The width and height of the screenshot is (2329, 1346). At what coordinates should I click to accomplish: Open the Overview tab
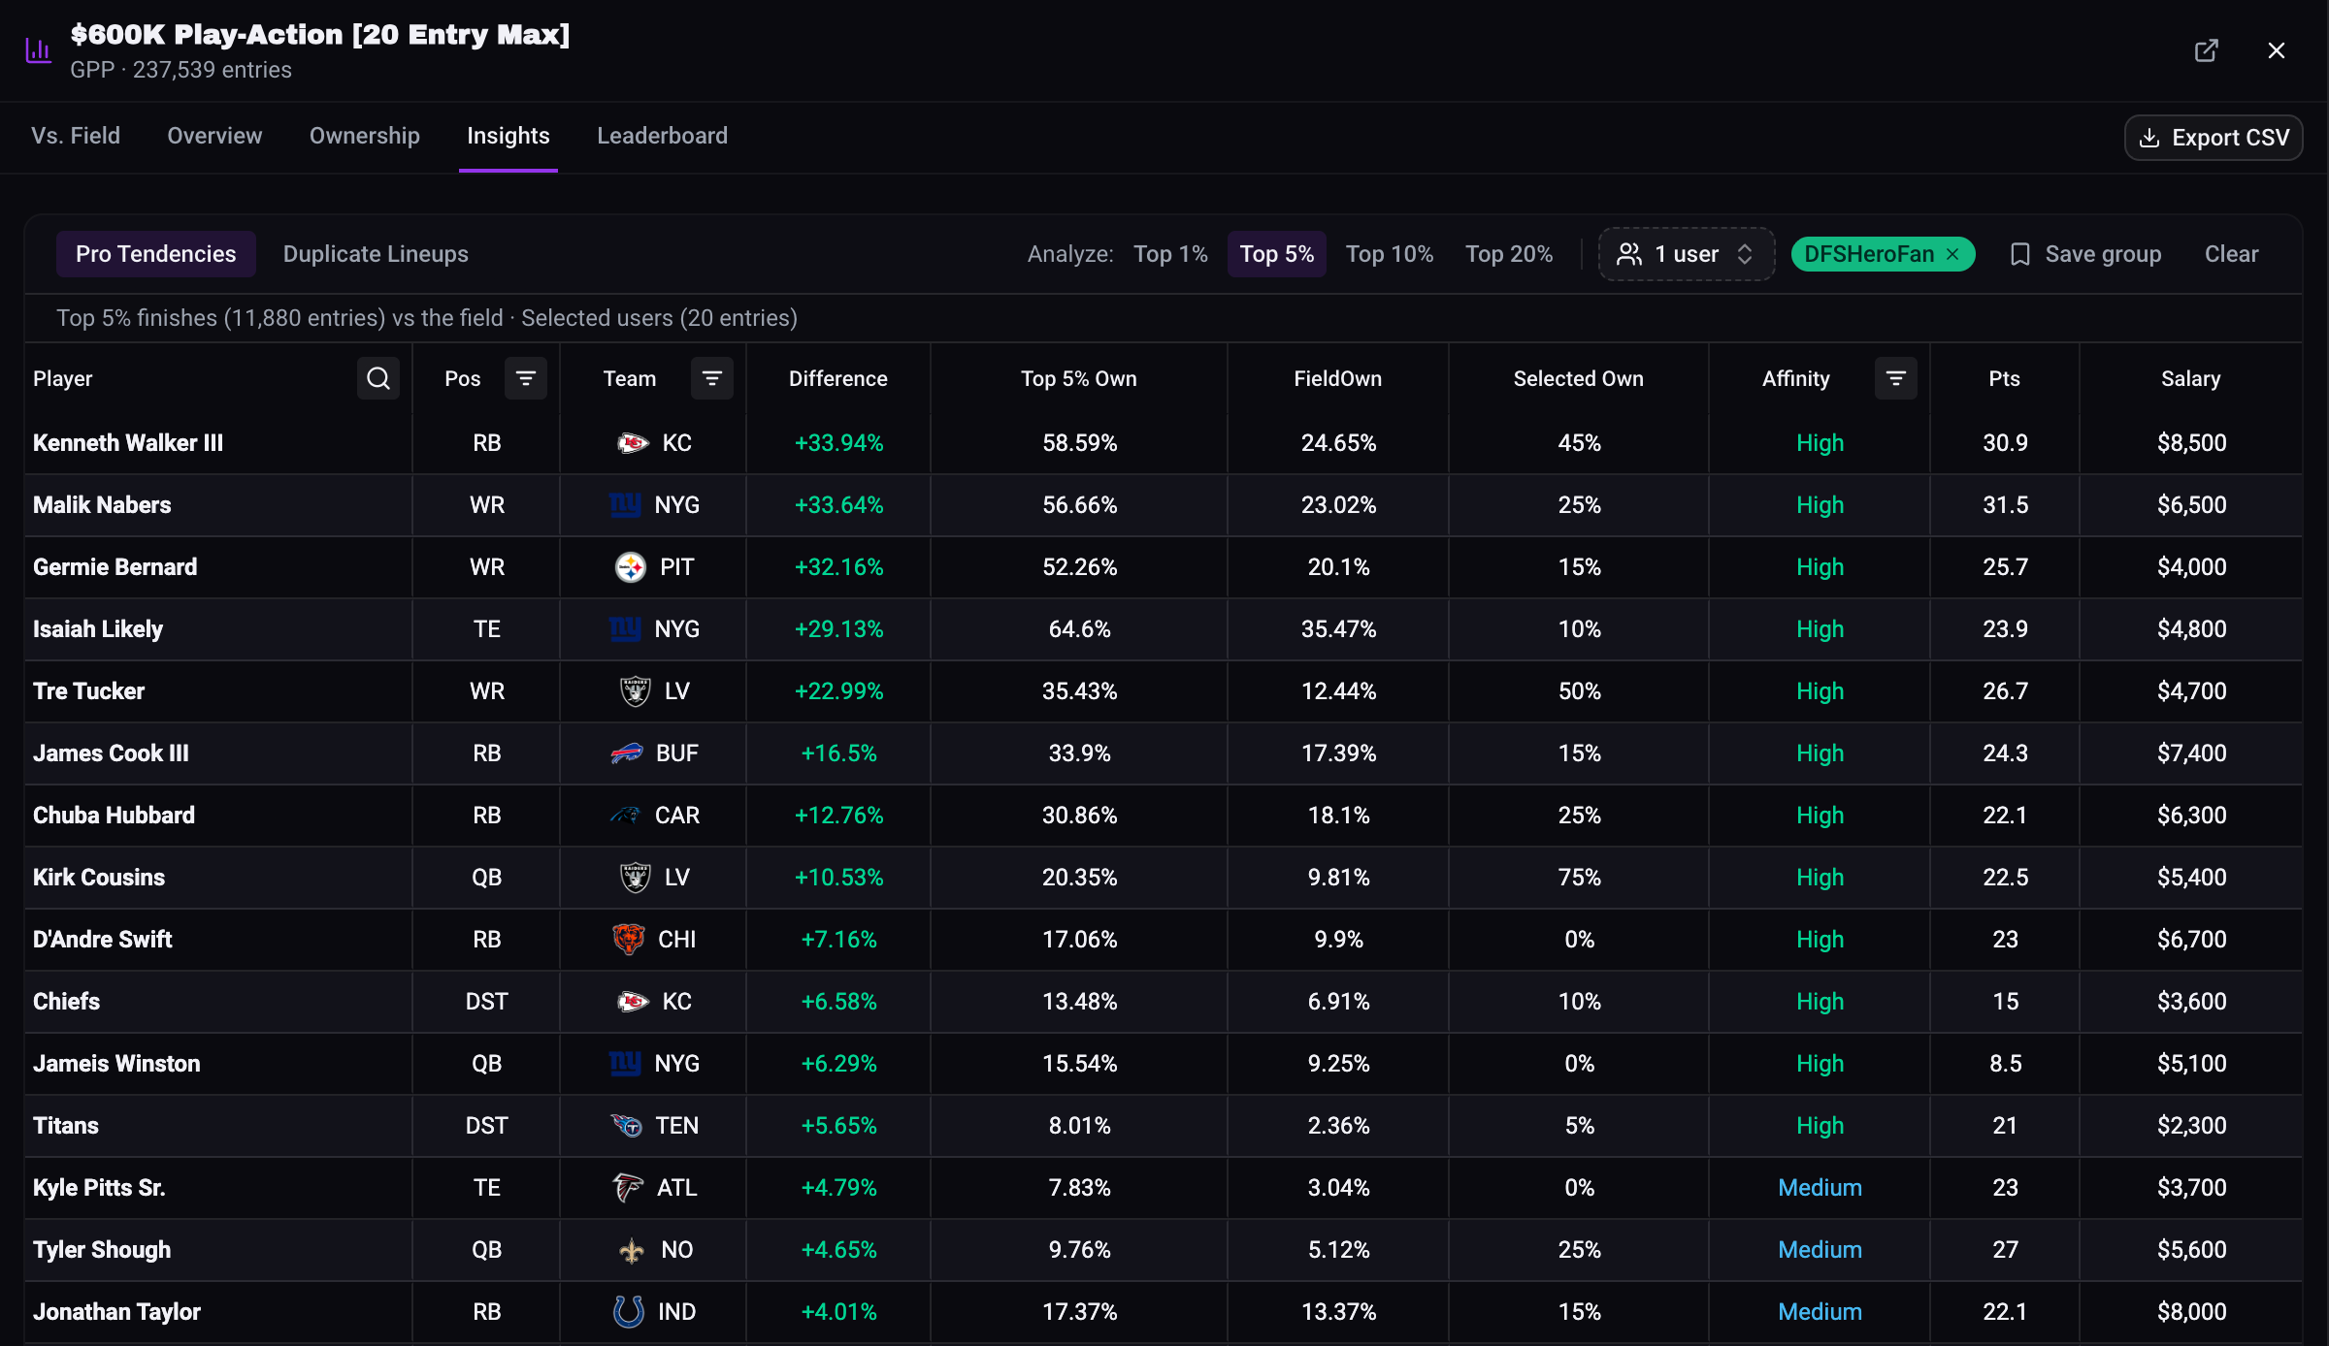[214, 136]
